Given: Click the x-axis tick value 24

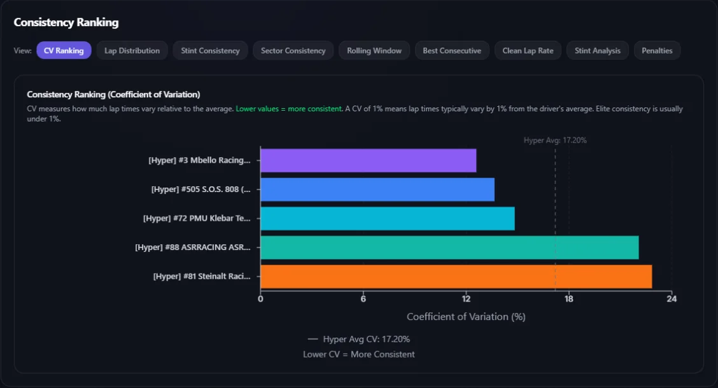Looking at the screenshot, I should coord(672,299).
